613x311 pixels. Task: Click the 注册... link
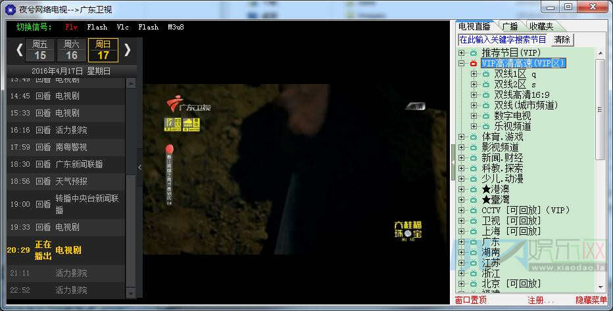click(x=541, y=300)
